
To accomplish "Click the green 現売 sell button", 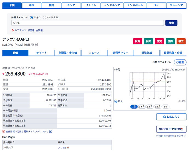I will click(148, 41).
